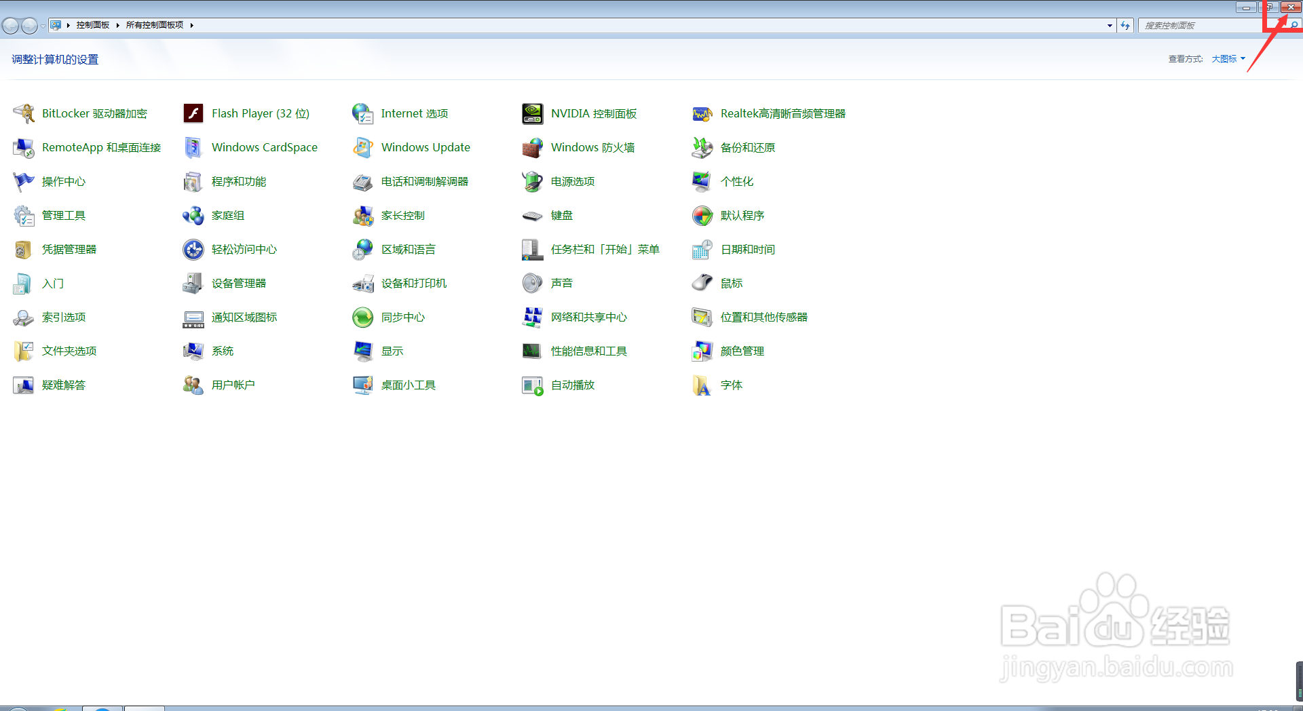
Task: Click 任务栏和「开始」菜单 link
Action: (x=605, y=249)
